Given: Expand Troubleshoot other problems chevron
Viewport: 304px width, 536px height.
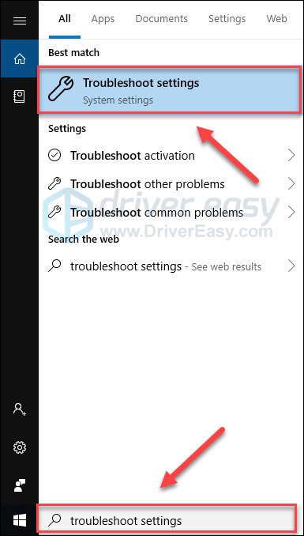Looking at the screenshot, I should click(x=291, y=184).
